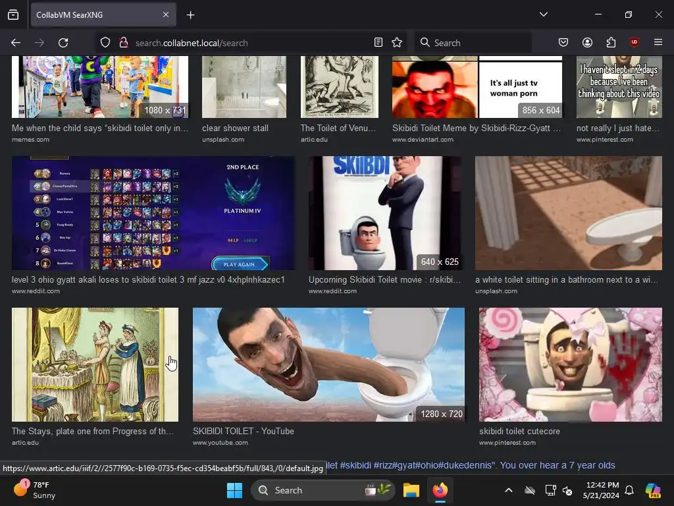Image resolution: width=674 pixels, height=506 pixels.
Task: Click 'a white toilet sitting in a bathroom' caption
Action: click(x=567, y=279)
